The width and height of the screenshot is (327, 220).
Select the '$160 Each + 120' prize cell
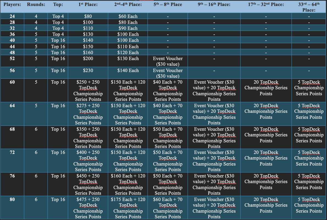pos(128,185)
